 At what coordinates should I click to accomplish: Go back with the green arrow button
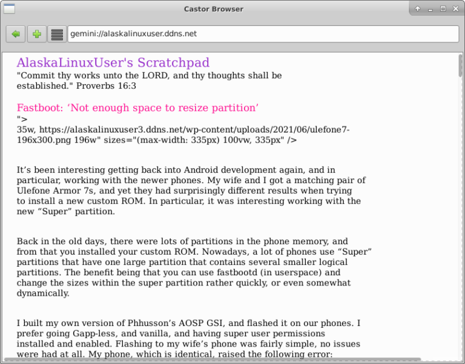16,34
